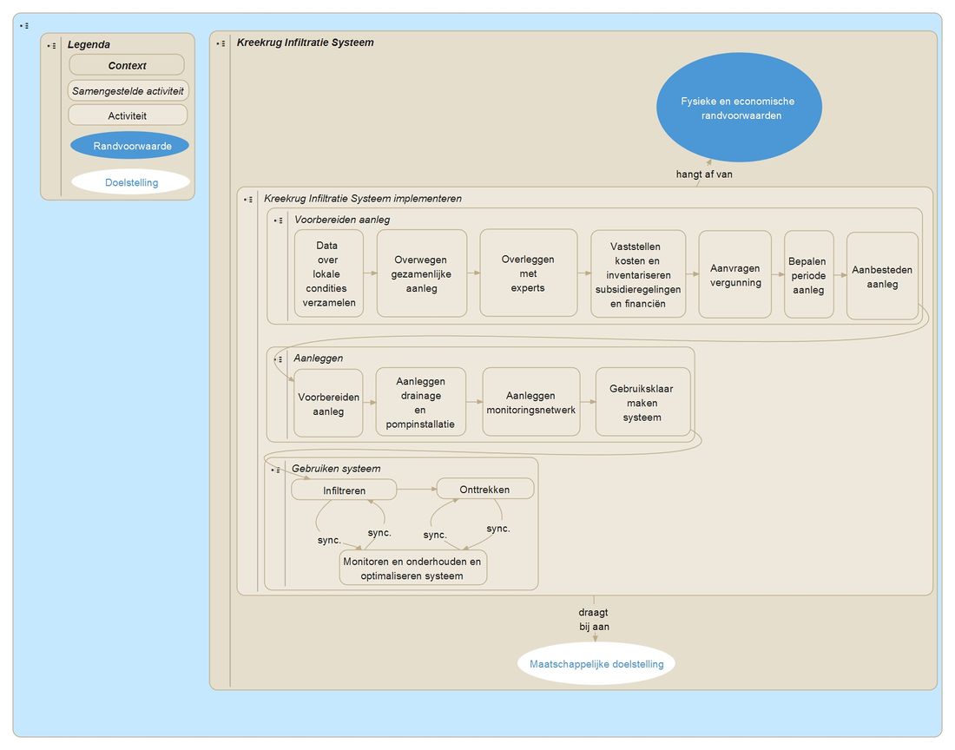The width and height of the screenshot is (955, 750).
Task: Select the Overleggen met experts node
Action: click(528, 273)
